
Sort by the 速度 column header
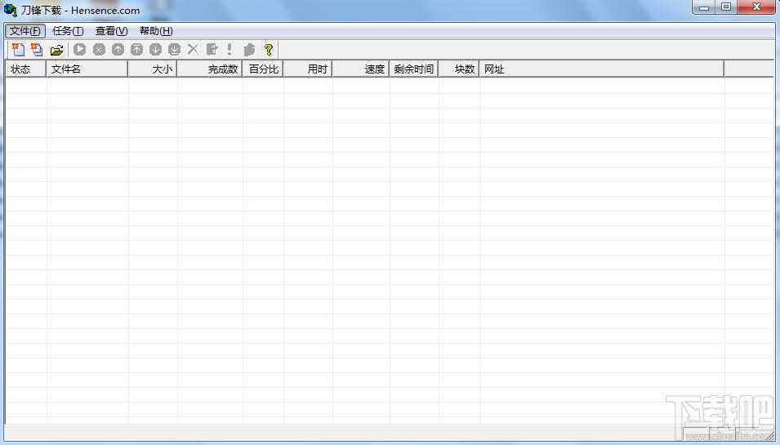tap(361, 69)
